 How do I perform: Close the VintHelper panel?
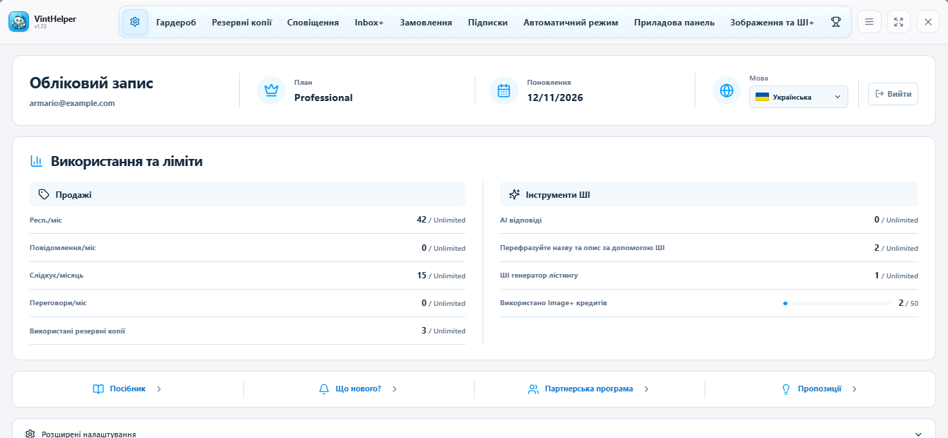(x=928, y=22)
